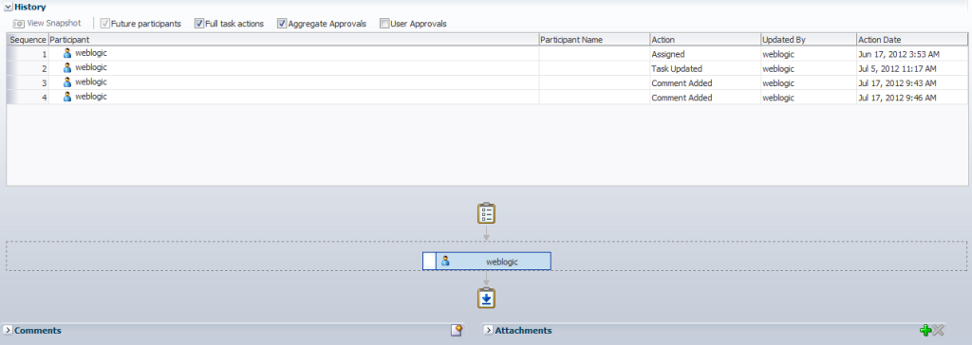The height and width of the screenshot is (345, 972).
Task: Click the Action column header
Action: pos(705,40)
